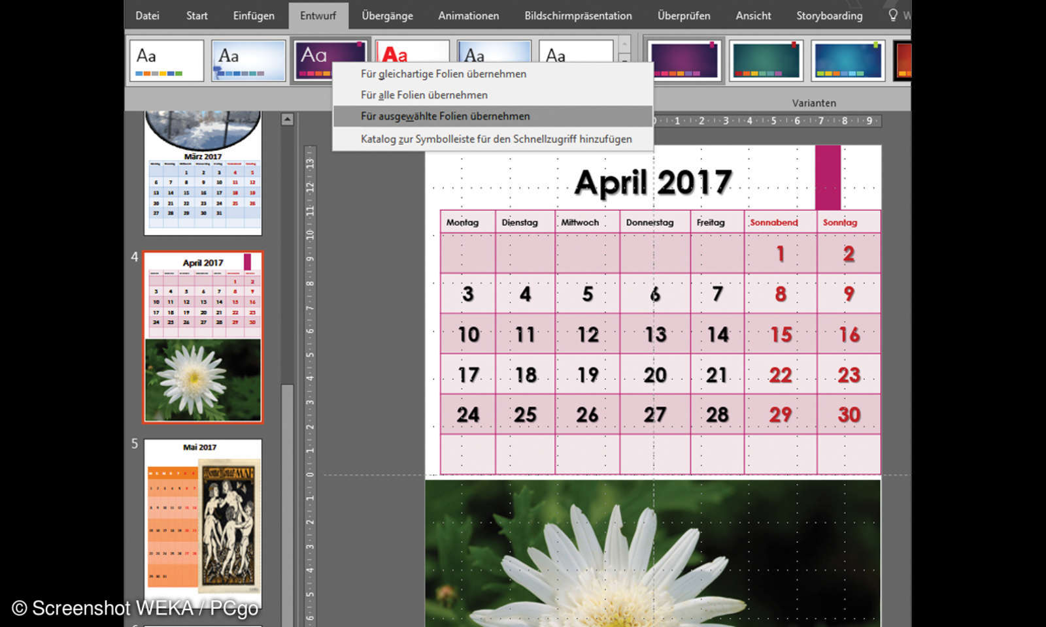The width and height of the screenshot is (1046, 627).
Task: Switch to the Übergänge ribbon tab
Action: (x=387, y=15)
